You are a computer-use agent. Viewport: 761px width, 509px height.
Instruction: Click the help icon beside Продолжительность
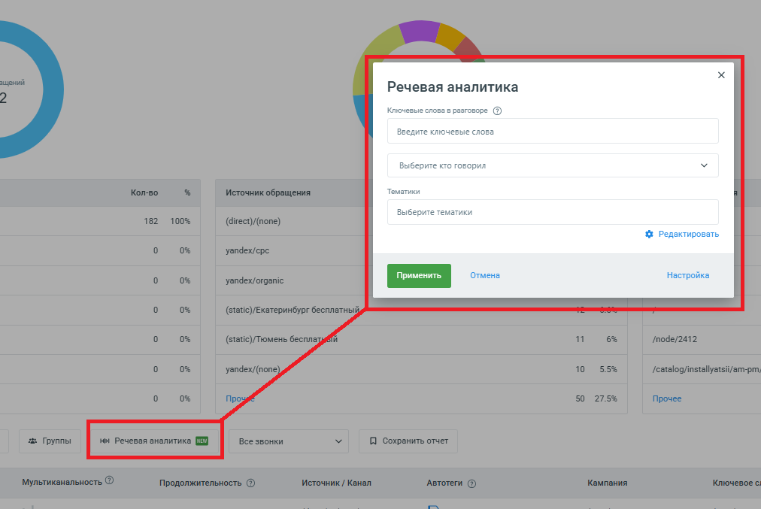click(250, 483)
